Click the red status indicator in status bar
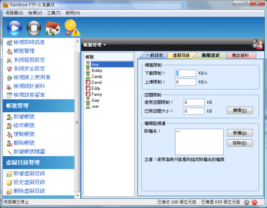Viewport: 267px width, 208px height. pyautogui.click(x=254, y=202)
